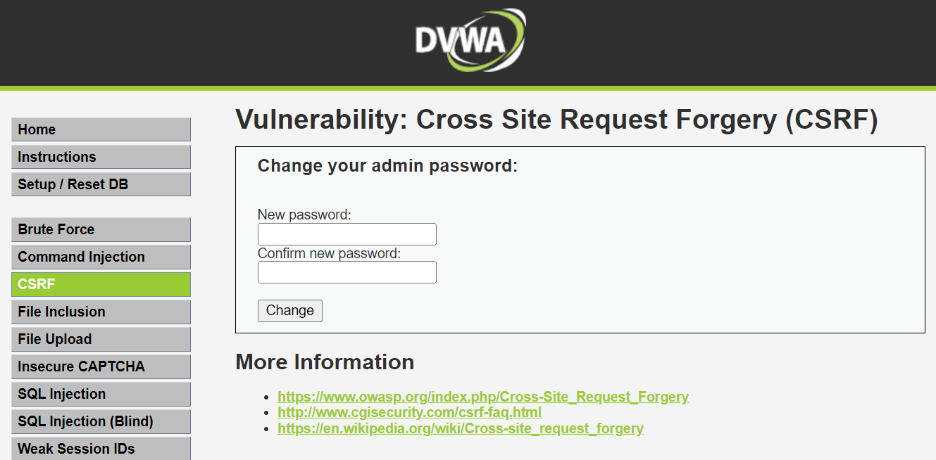Focus the New password field

tap(347, 234)
